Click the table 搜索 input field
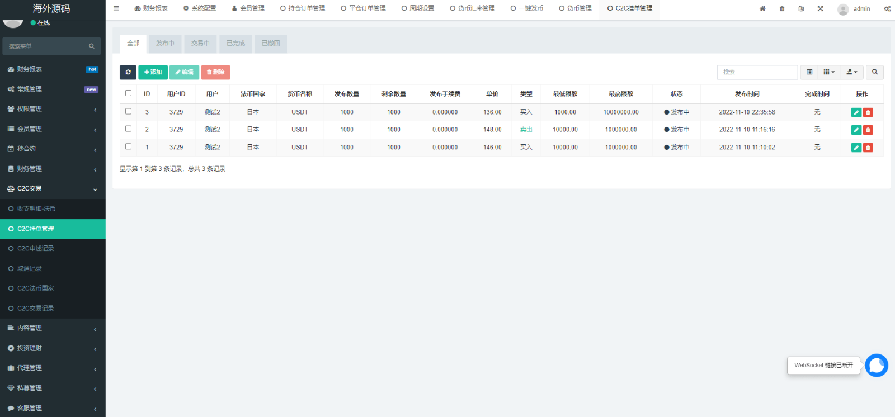The image size is (895, 417). pyautogui.click(x=757, y=72)
